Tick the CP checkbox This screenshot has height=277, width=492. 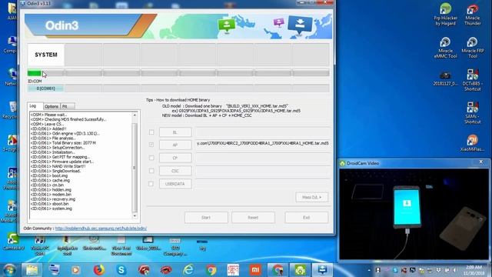(x=151, y=158)
